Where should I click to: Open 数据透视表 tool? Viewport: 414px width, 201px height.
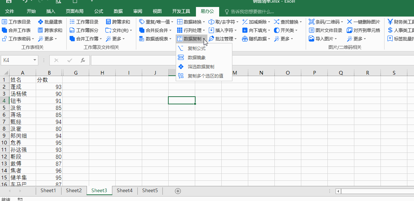156,39
